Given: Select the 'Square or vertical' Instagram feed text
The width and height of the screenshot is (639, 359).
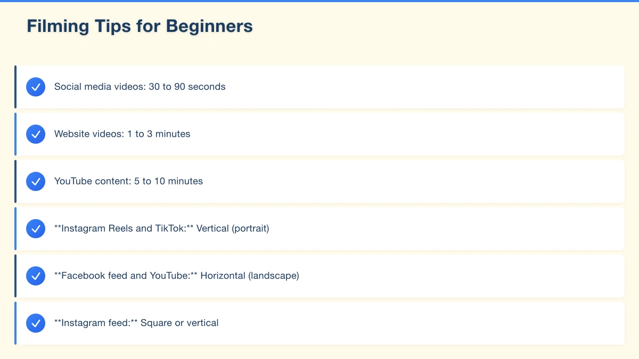Looking at the screenshot, I should 136,323.
